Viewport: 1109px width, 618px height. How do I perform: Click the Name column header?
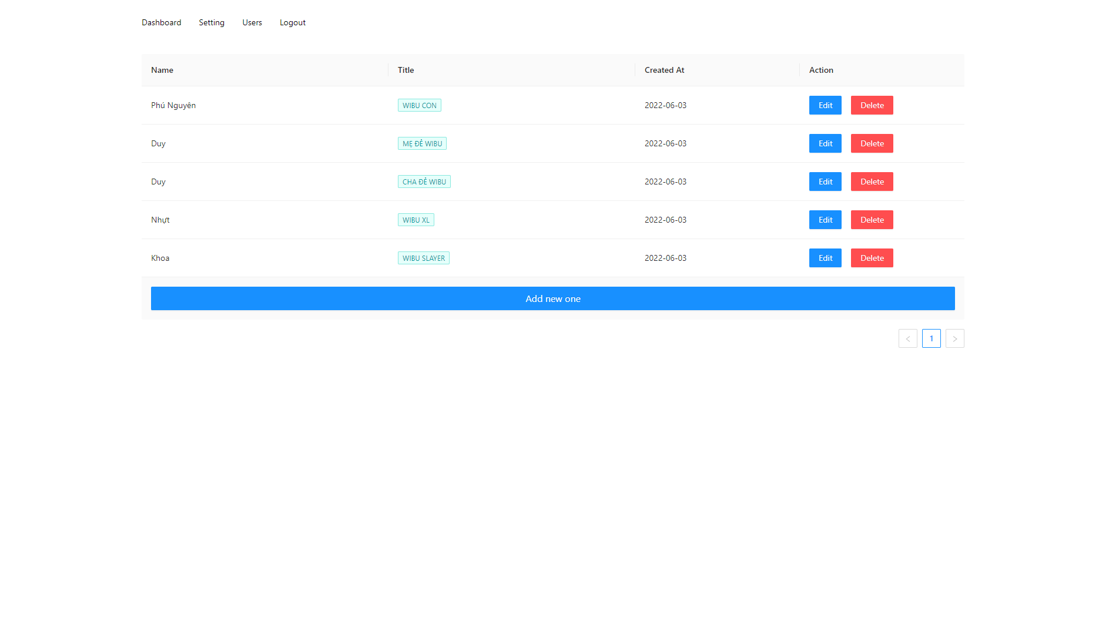pyautogui.click(x=162, y=70)
